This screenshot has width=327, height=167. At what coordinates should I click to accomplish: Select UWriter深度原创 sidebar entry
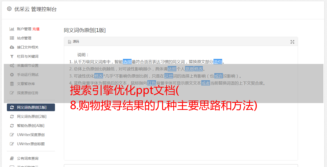[x=31, y=135]
